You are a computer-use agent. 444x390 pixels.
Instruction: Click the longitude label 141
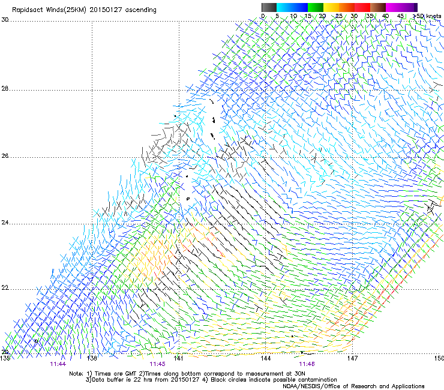click(x=179, y=359)
